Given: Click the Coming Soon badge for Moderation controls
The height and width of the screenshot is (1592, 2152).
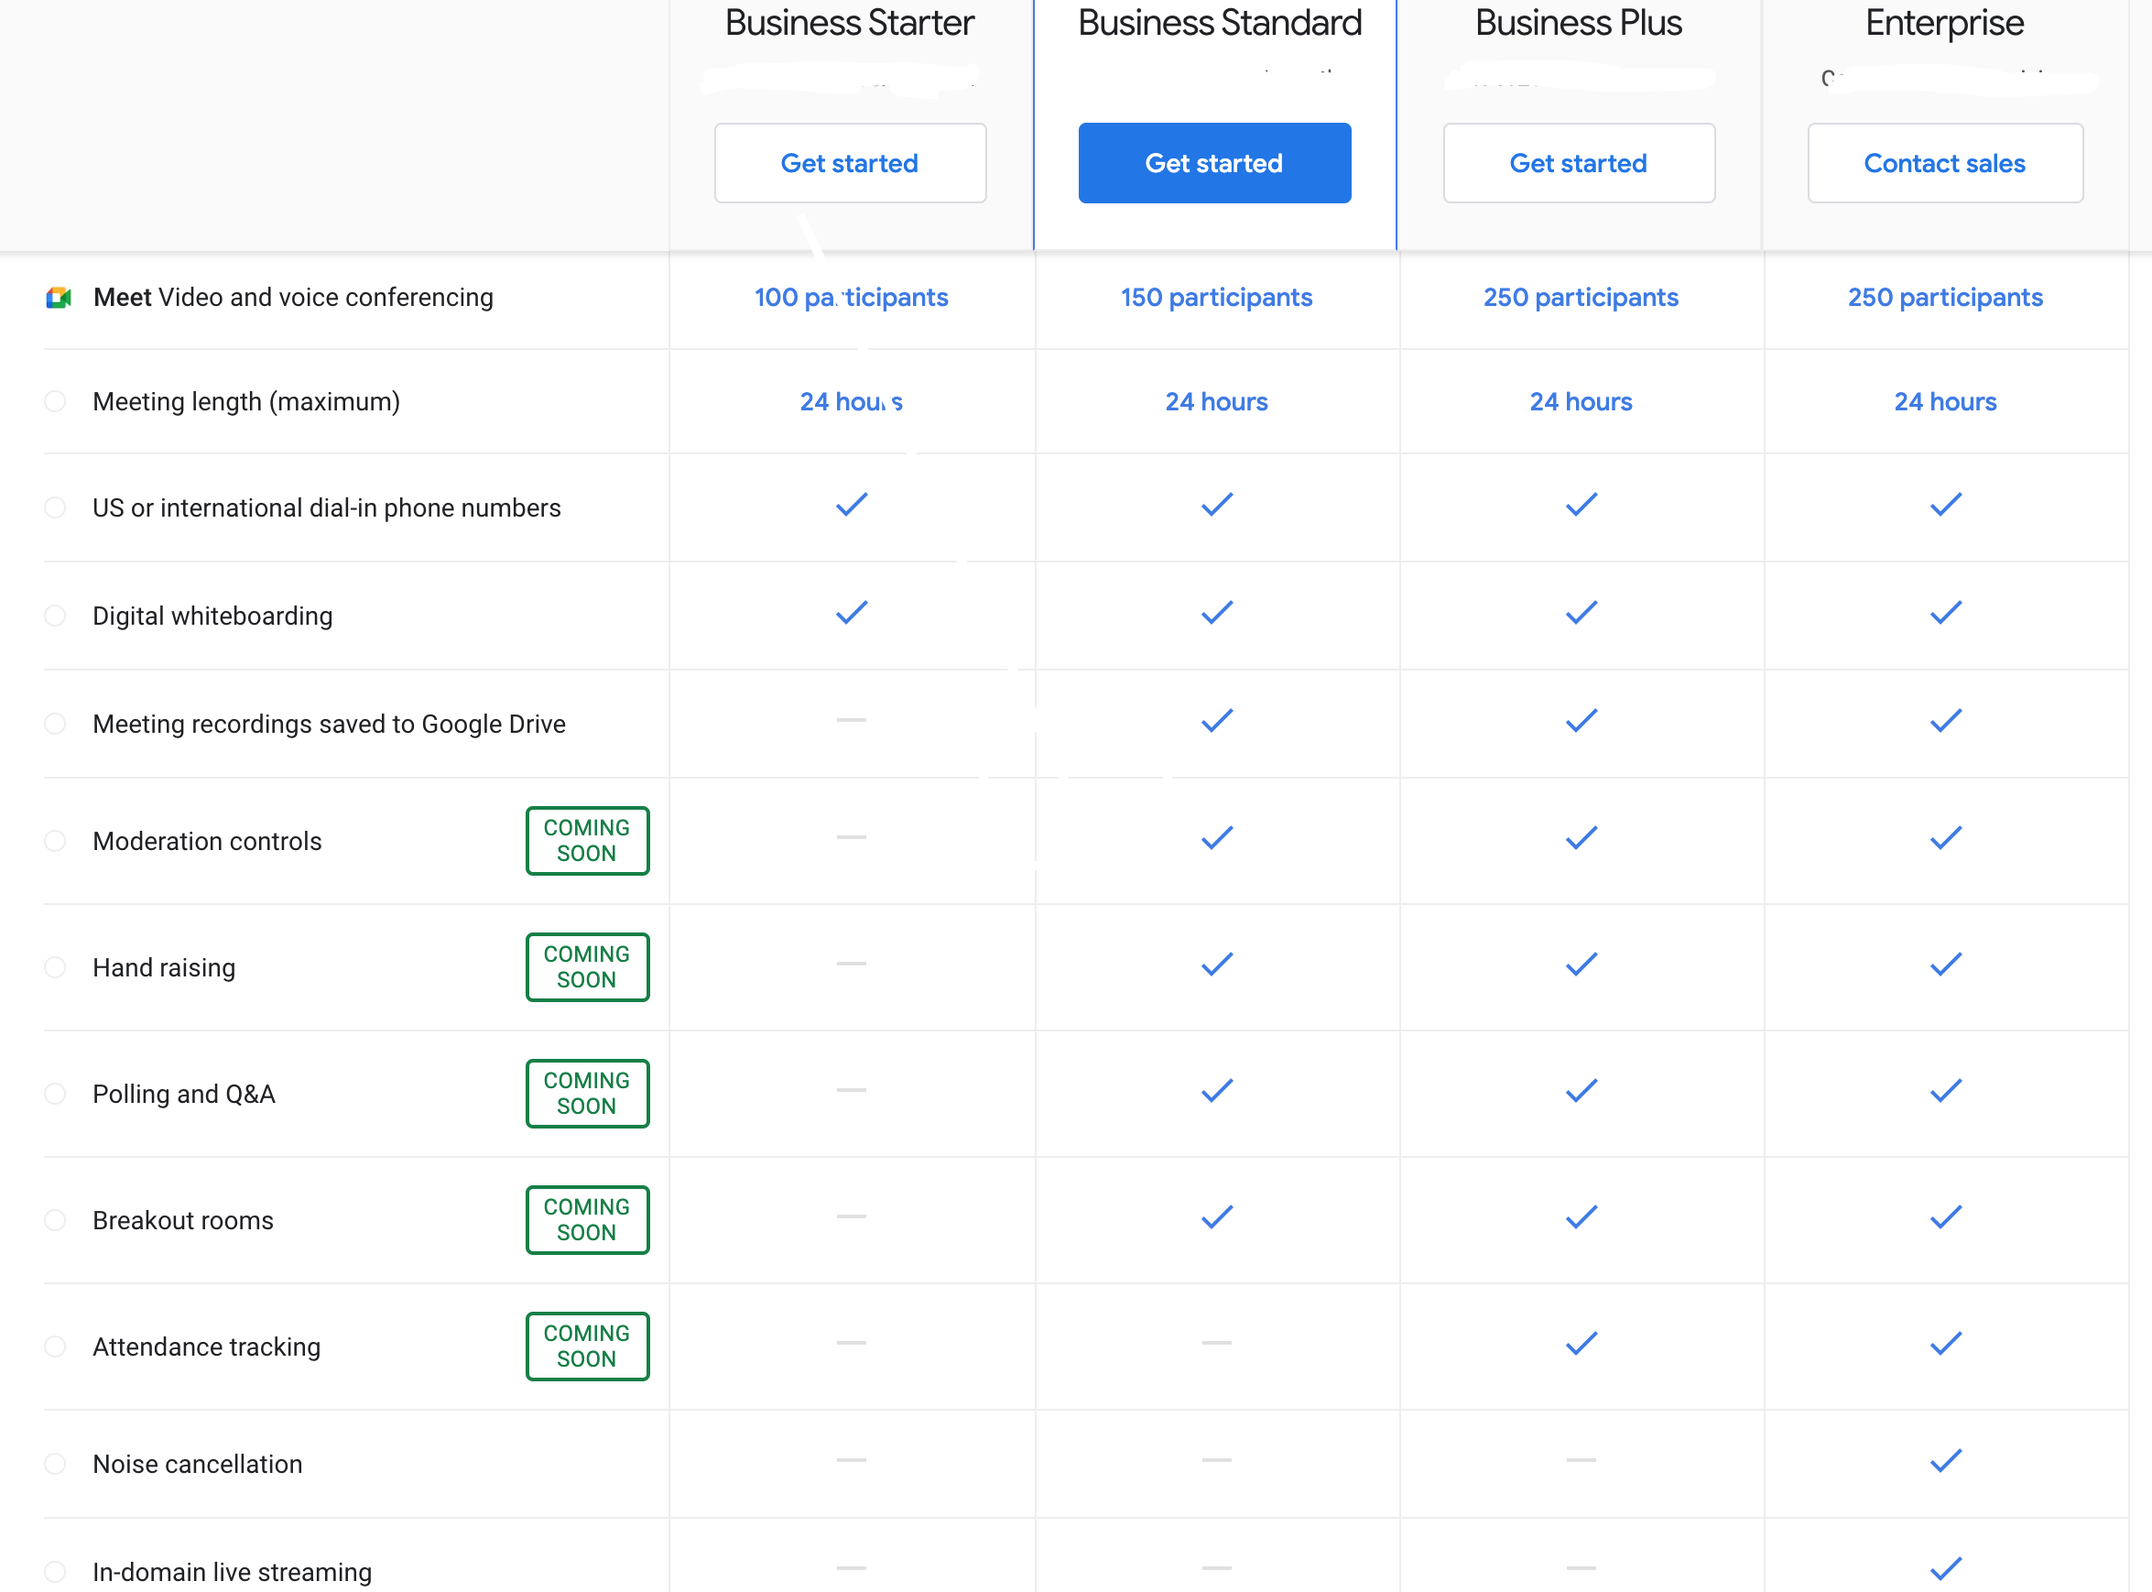Looking at the screenshot, I should (x=588, y=840).
